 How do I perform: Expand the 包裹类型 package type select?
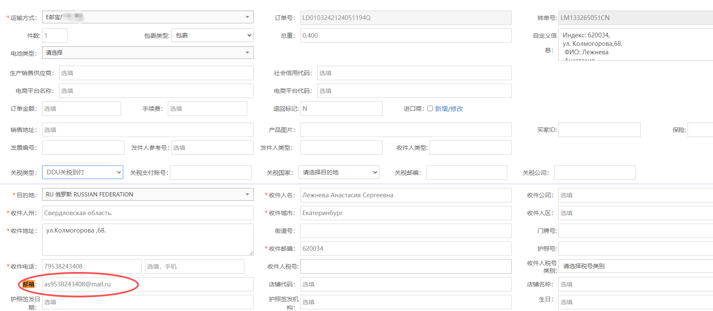[x=212, y=36]
